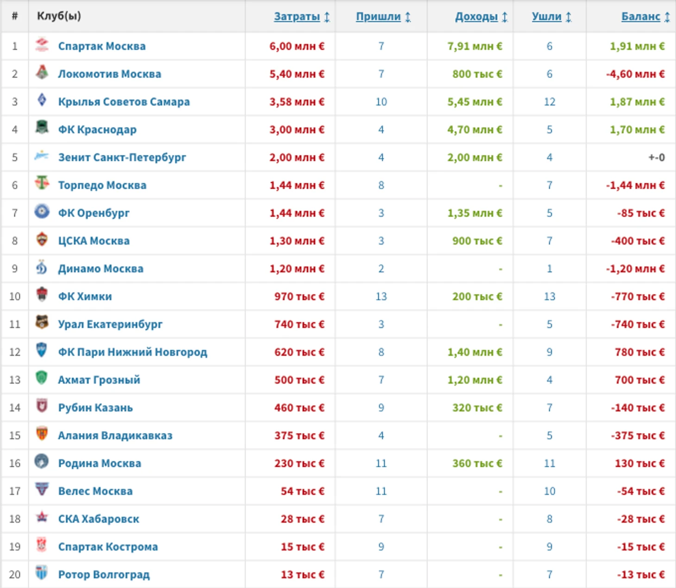Click Динамо Москва arrivals count 2
The height and width of the screenshot is (588, 676).
[381, 268]
